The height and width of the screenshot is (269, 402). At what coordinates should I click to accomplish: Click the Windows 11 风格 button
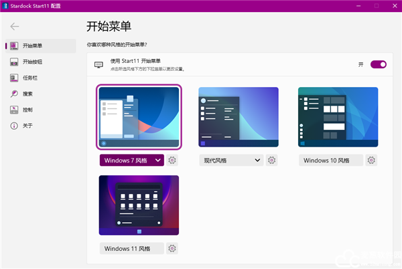pyautogui.click(x=132, y=248)
